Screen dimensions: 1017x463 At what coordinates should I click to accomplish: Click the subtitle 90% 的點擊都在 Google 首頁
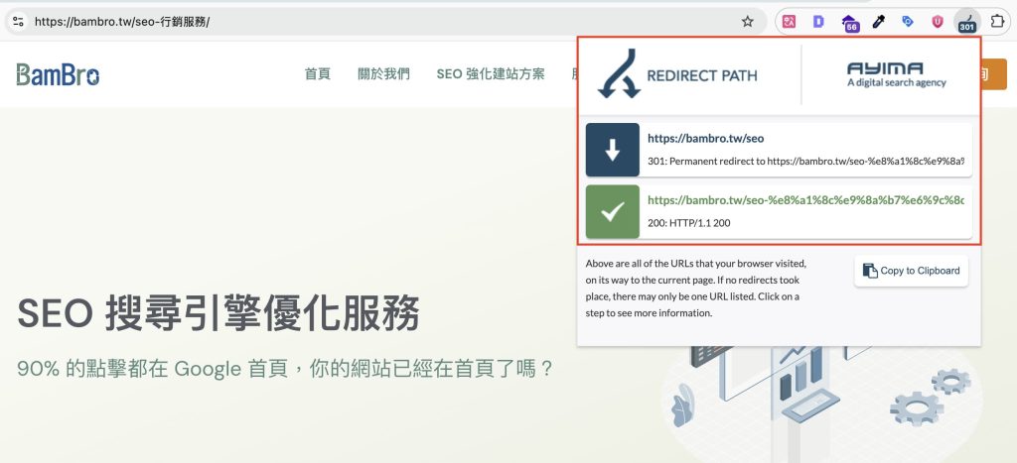pos(285,369)
